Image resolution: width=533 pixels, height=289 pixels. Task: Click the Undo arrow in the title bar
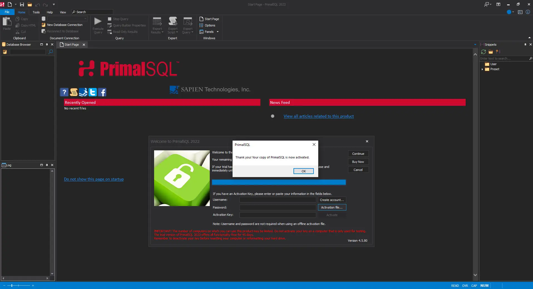tap(38, 5)
